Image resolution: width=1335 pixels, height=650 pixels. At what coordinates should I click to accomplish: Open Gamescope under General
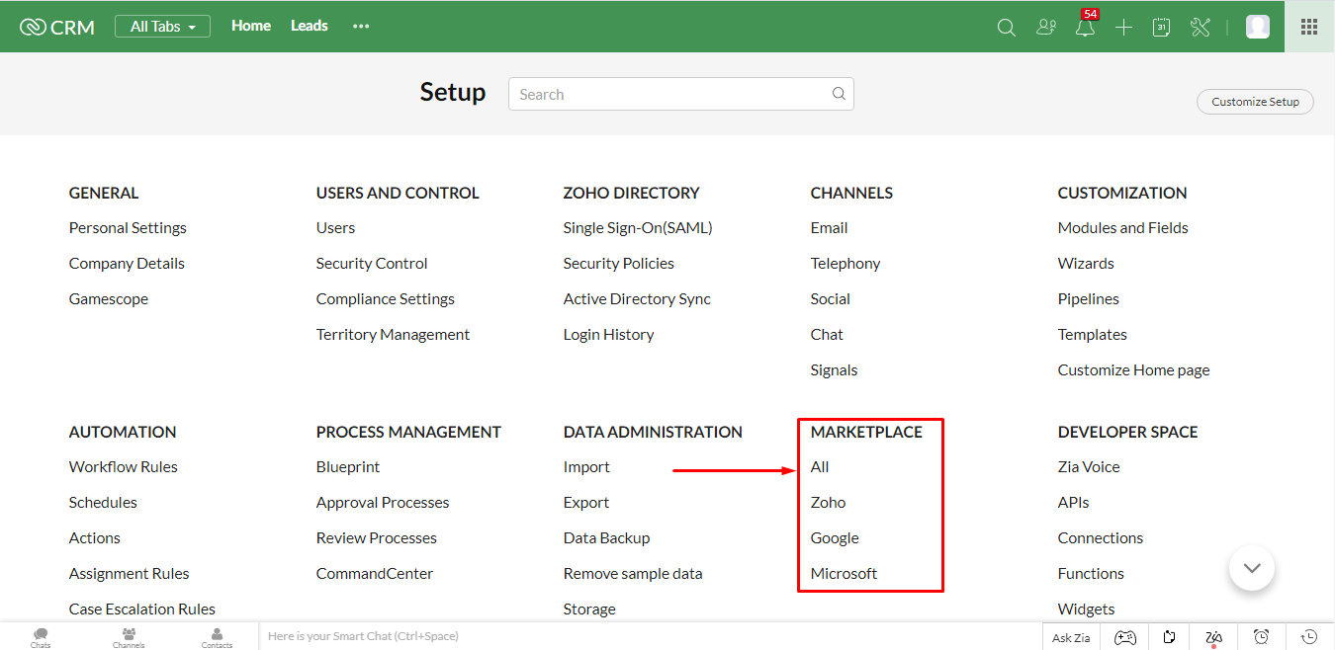109,299
